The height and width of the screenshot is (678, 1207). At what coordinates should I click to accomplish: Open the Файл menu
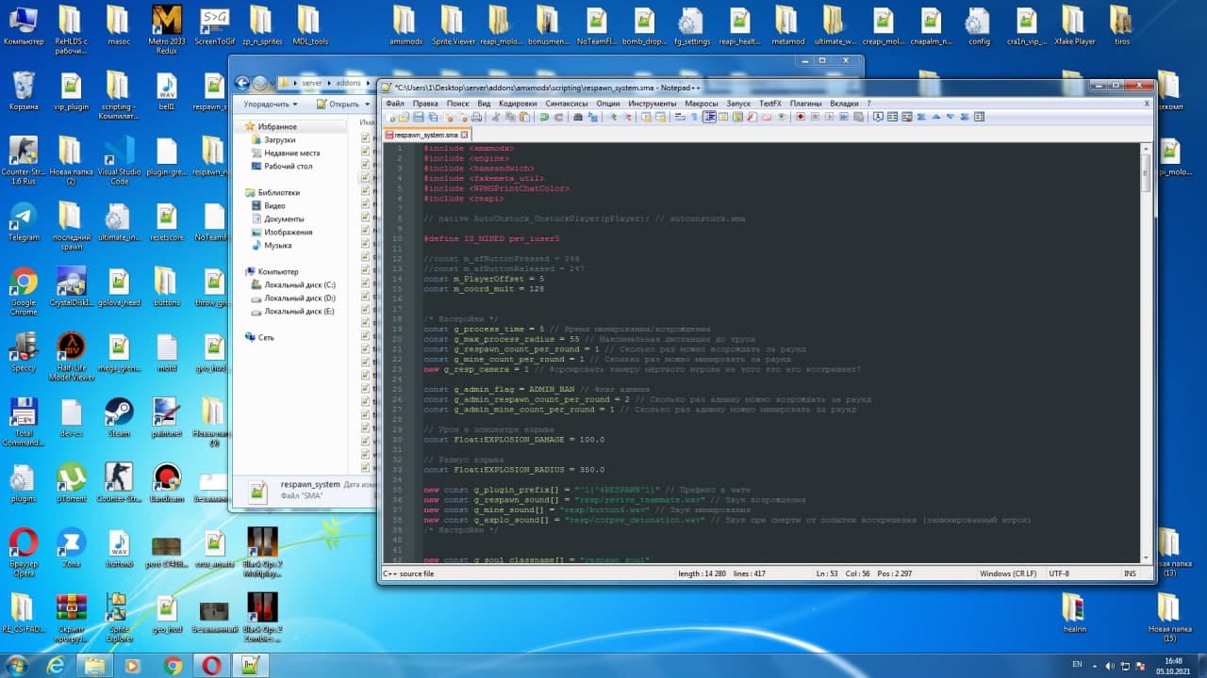(394, 103)
